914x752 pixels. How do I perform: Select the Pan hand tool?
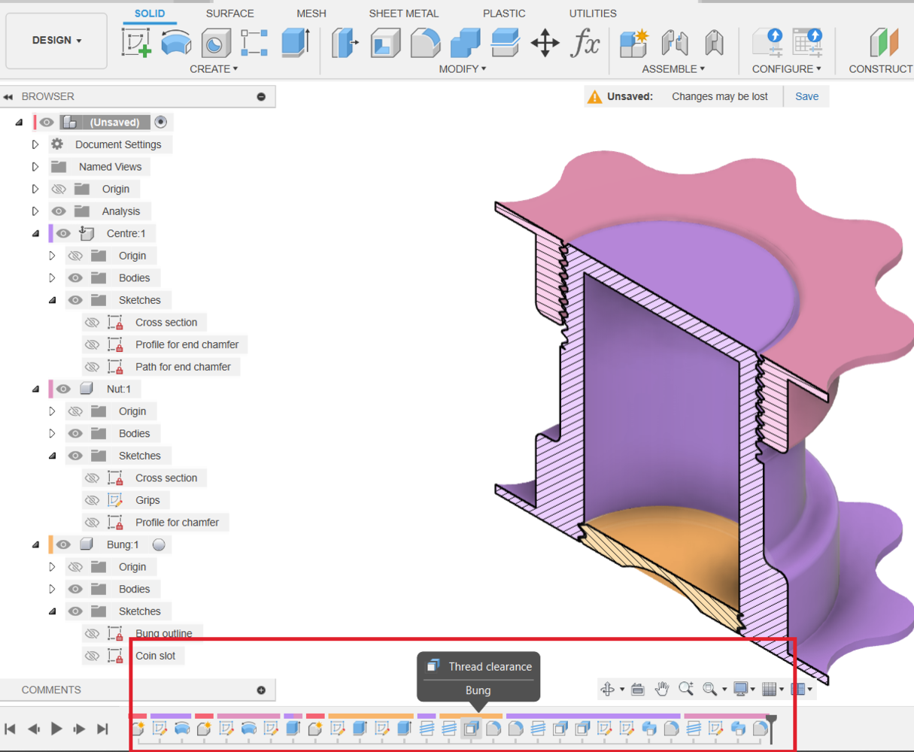tap(662, 688)
